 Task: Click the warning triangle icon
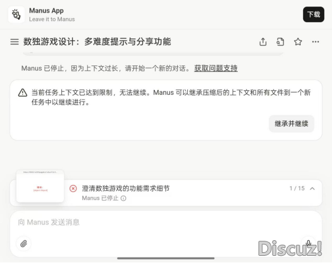pyautogui.click(x=23, y=92)
